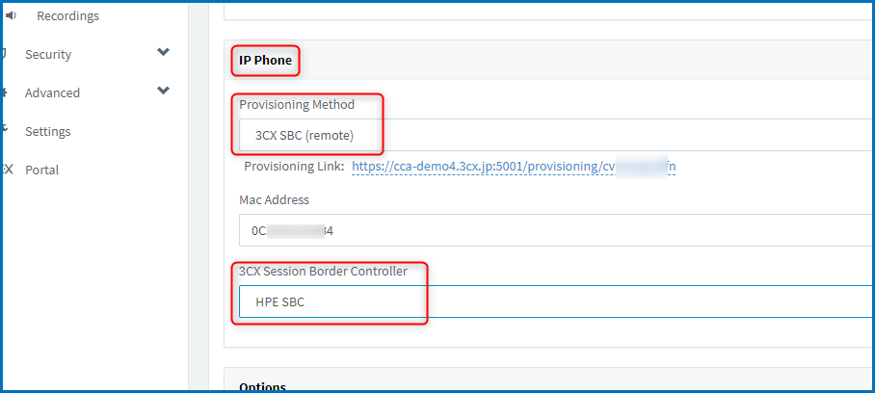Click the IP Phone section heading
The width and height of the screenshot is (875, 393).
coord(266,61)
